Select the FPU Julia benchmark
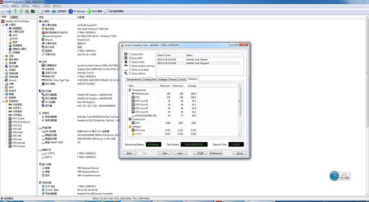 point(17,139)
